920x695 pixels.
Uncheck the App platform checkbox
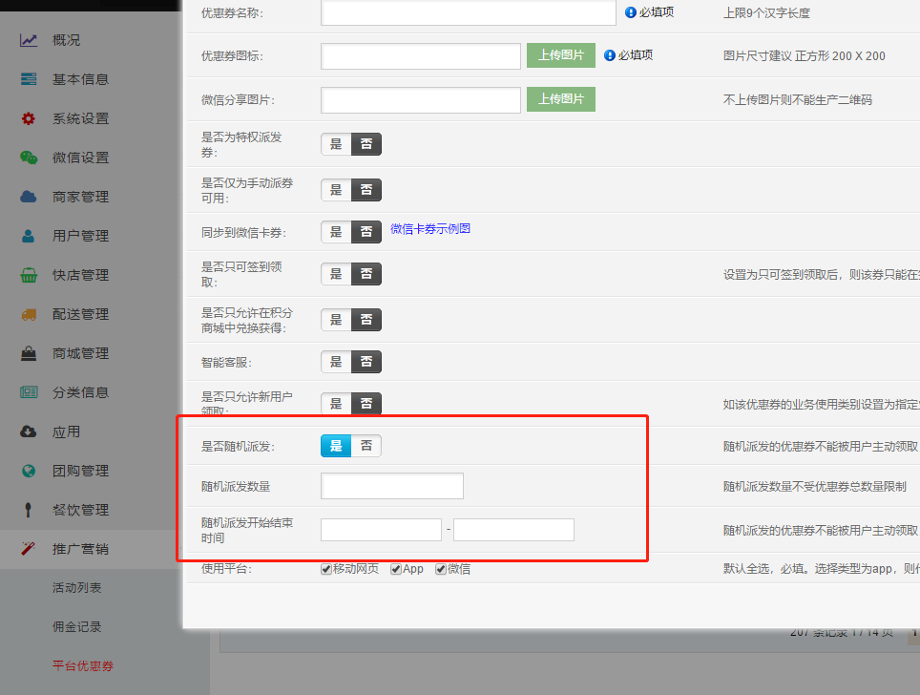tap(396, 569)
